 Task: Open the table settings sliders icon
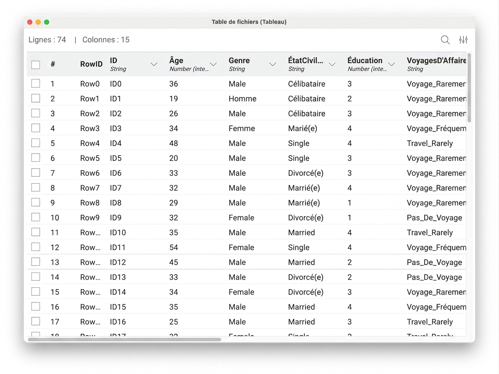pyautogui.click(x=463, y=40)
